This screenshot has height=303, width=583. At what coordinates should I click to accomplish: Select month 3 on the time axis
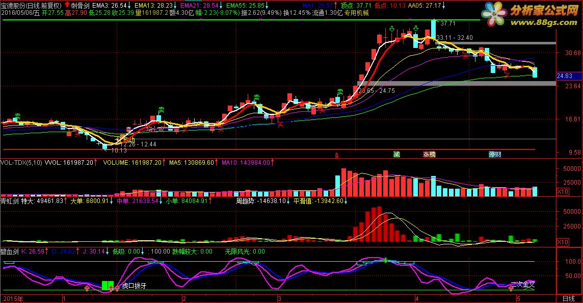[279, 299]
